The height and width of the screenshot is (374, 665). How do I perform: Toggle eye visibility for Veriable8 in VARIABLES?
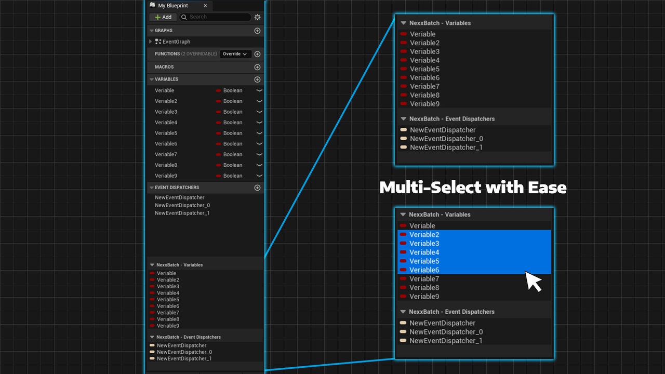259,165
